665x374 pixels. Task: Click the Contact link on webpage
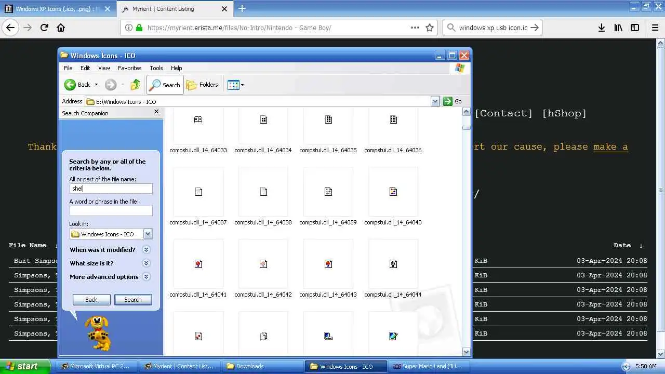[503, 113]
